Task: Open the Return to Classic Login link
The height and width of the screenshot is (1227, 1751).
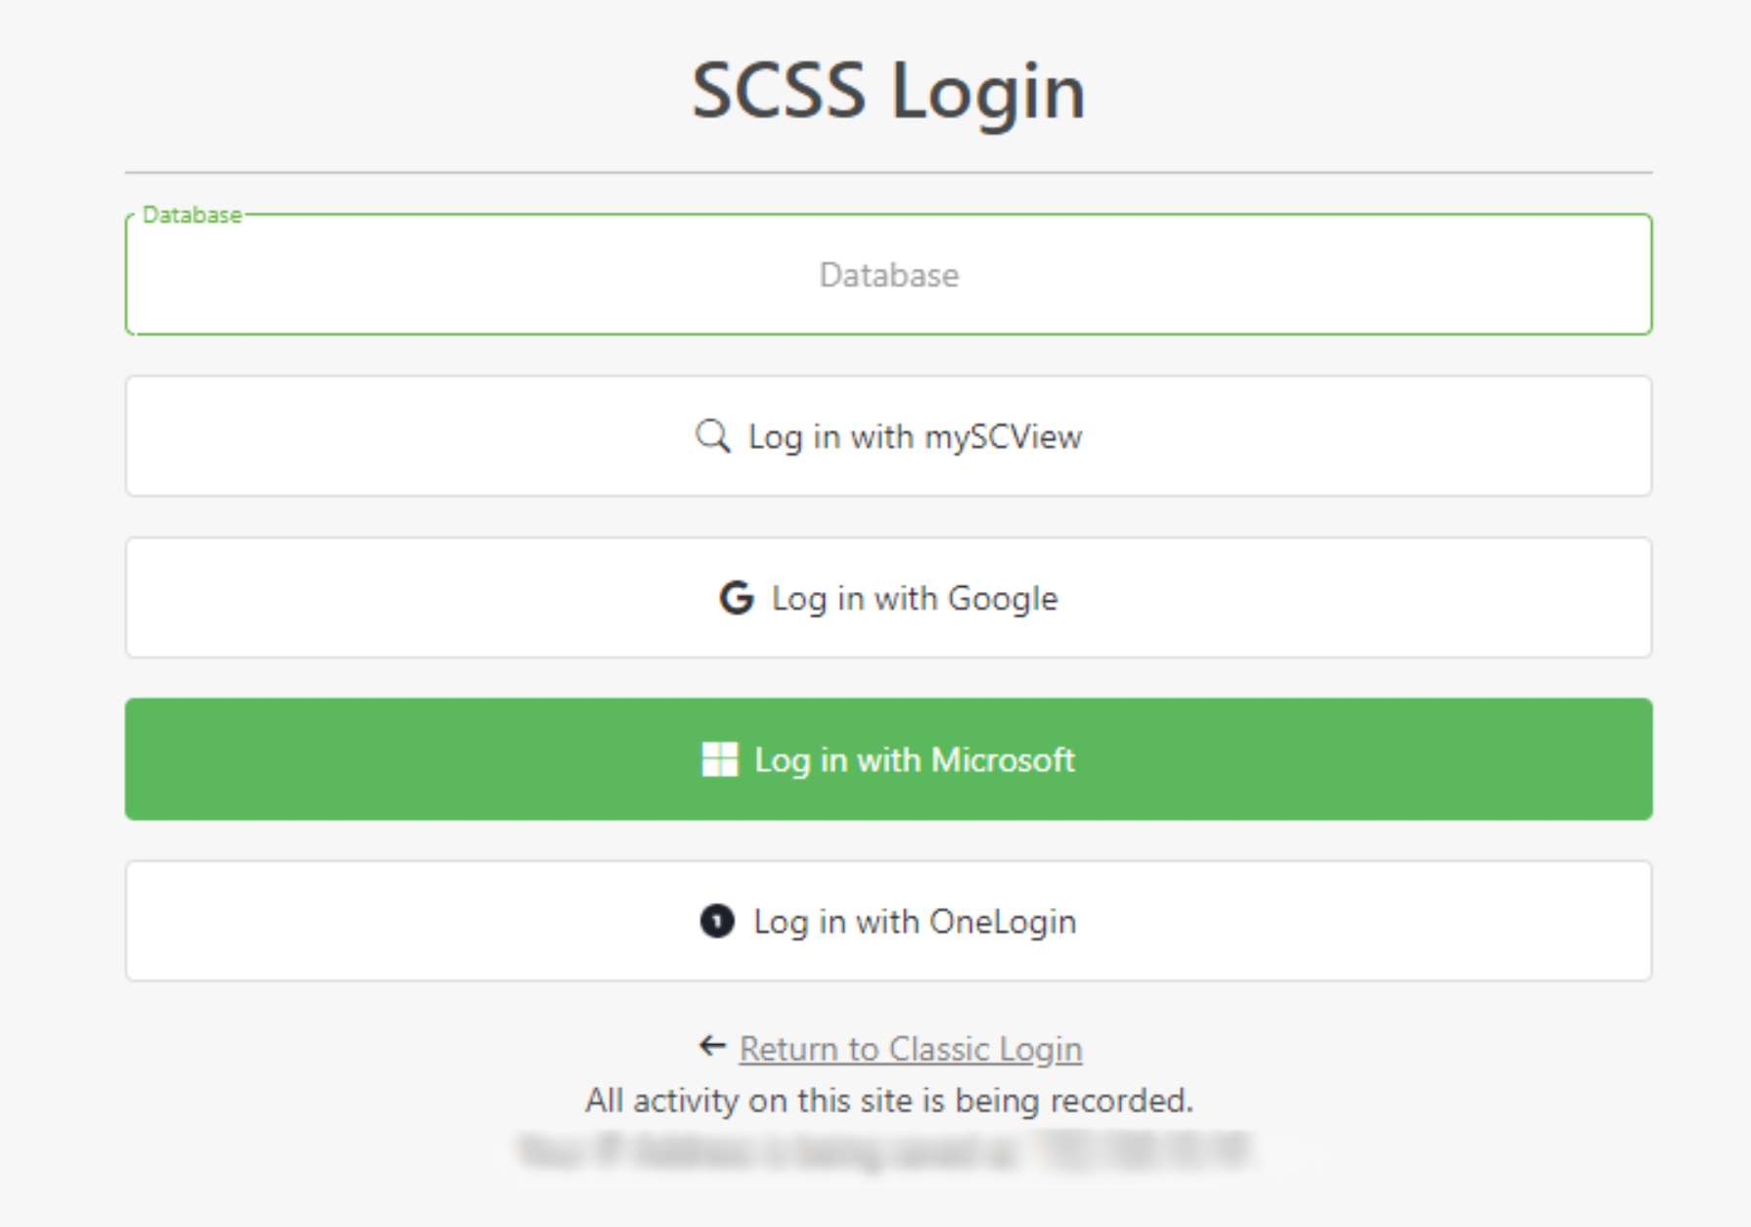Action: (x=911, y=1049)
